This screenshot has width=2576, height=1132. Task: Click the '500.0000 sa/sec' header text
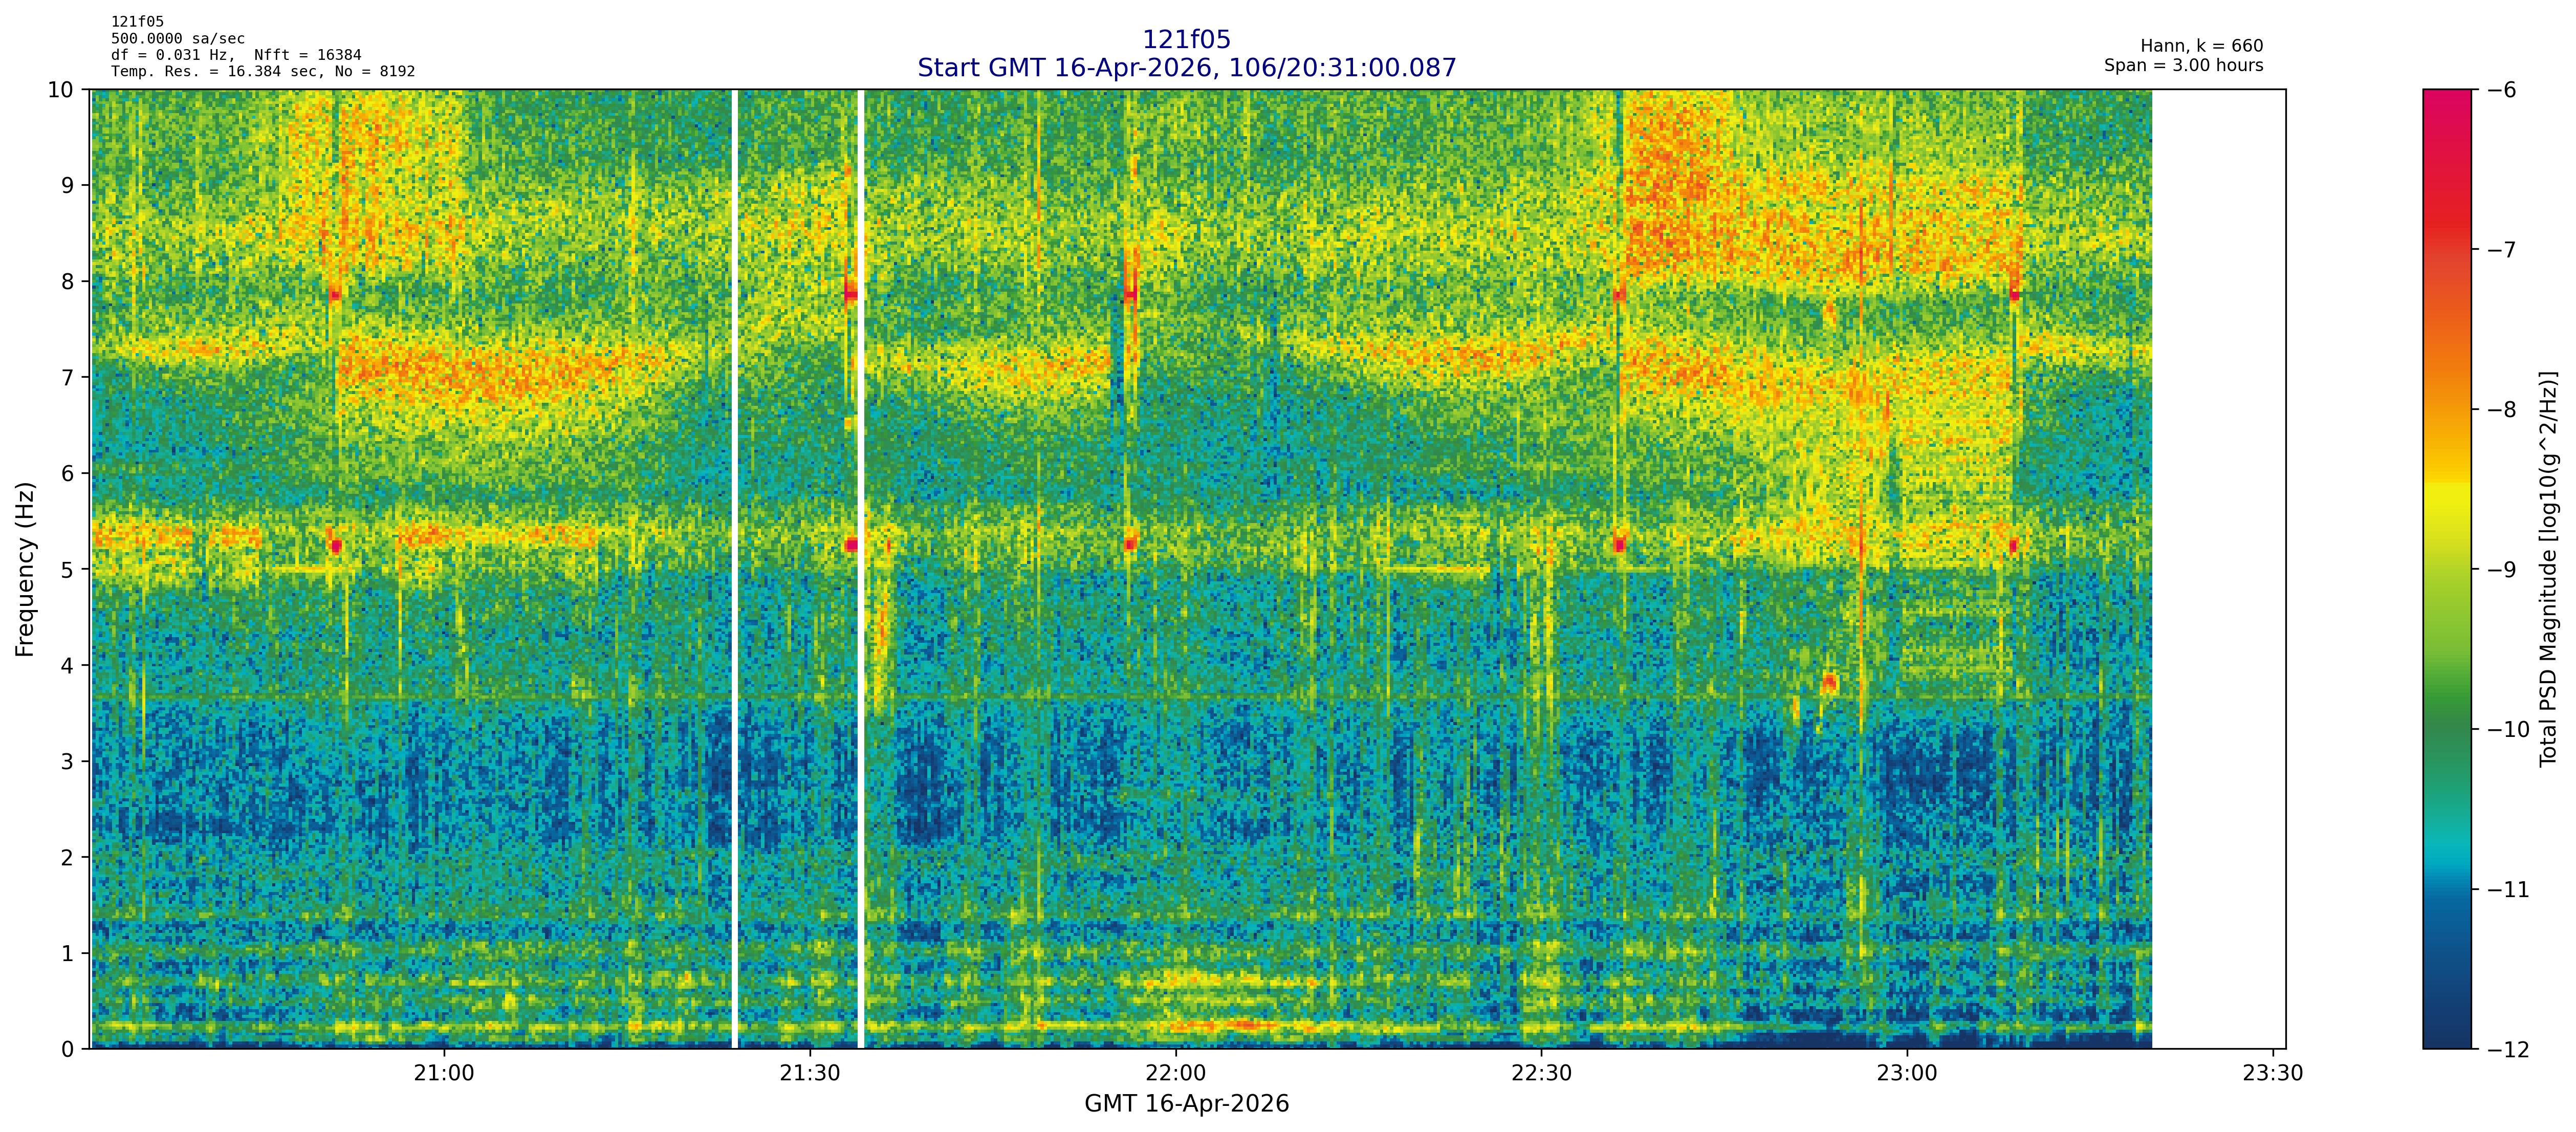tap(177, 39)
